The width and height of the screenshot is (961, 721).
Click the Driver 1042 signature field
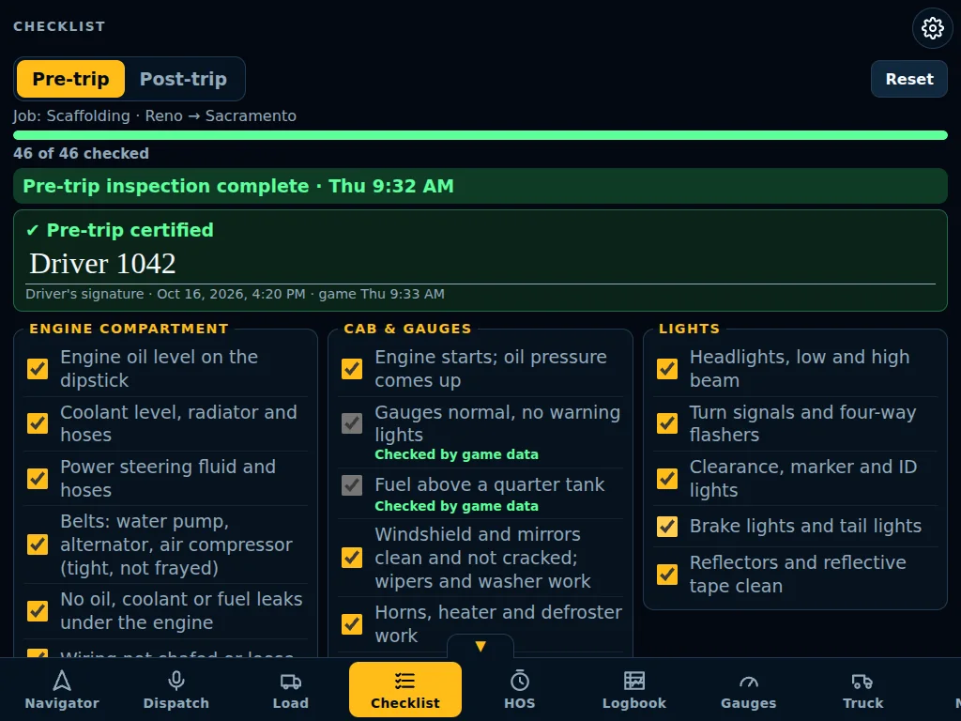pos(480,264)
